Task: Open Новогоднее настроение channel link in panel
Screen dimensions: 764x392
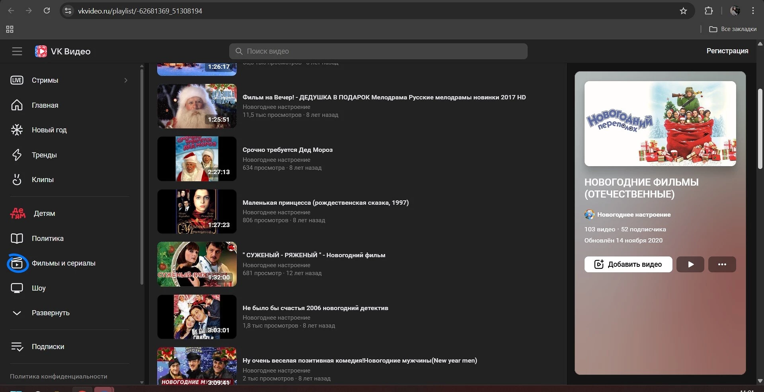Action: pyautogui.click(x=633, y=215)
